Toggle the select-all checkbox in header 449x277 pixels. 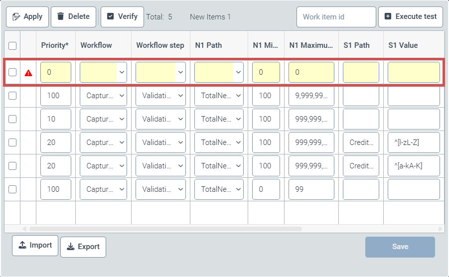point(12,45)
